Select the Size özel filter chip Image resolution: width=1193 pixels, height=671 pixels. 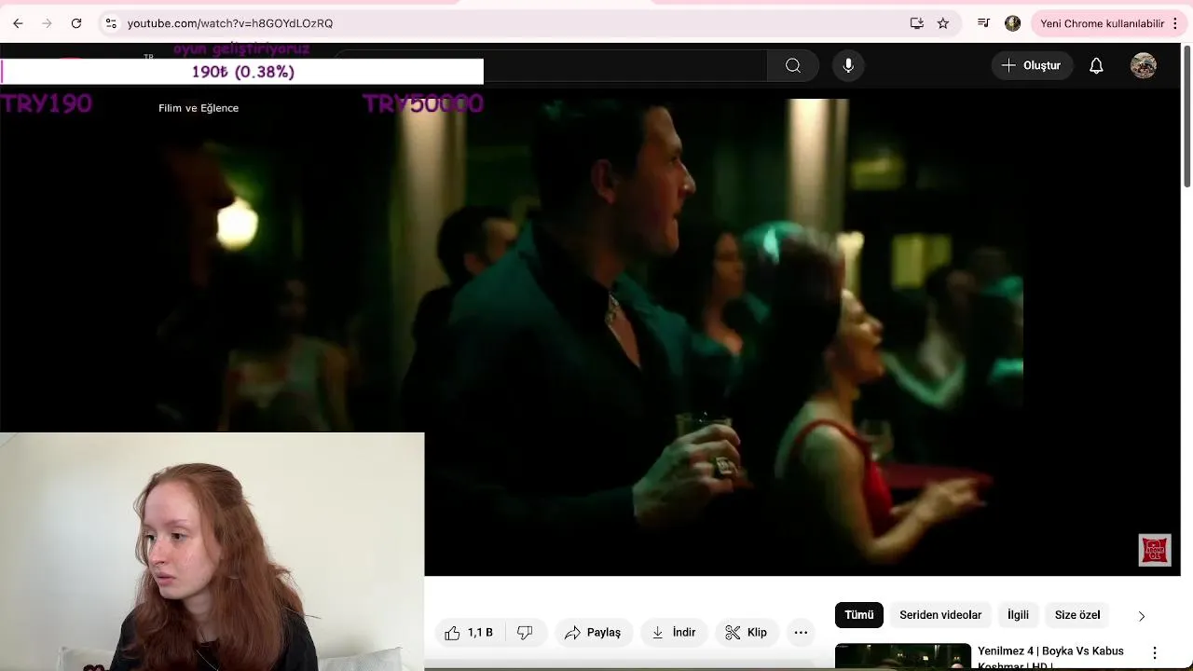pyautogui.click(x=1077, y=615)
